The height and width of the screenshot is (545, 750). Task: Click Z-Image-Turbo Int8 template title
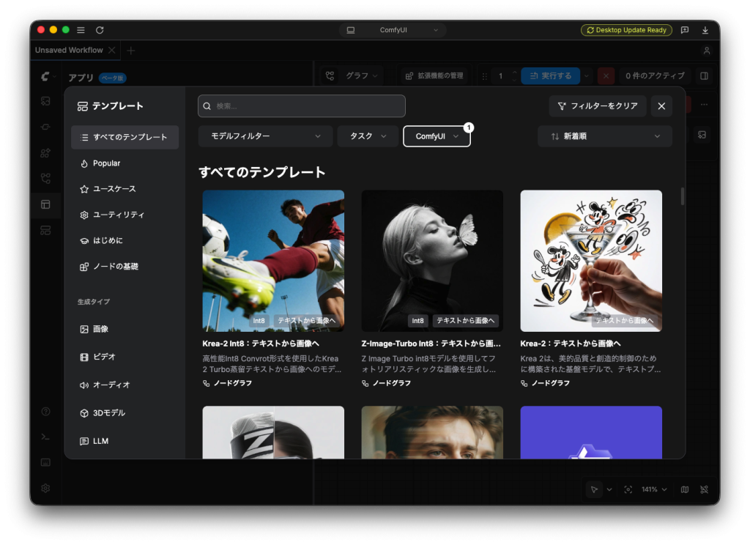coord(431,344)
